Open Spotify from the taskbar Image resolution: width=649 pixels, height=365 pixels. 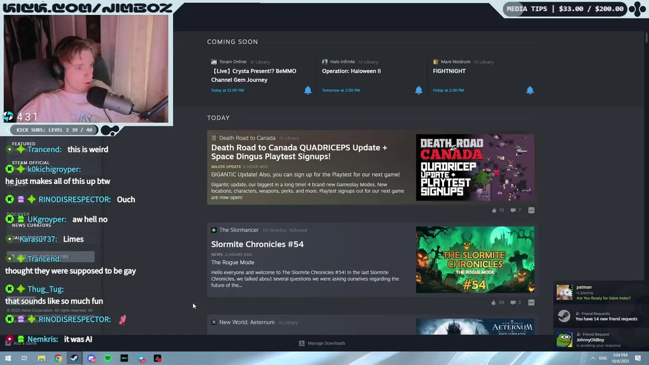pos(108,358)
